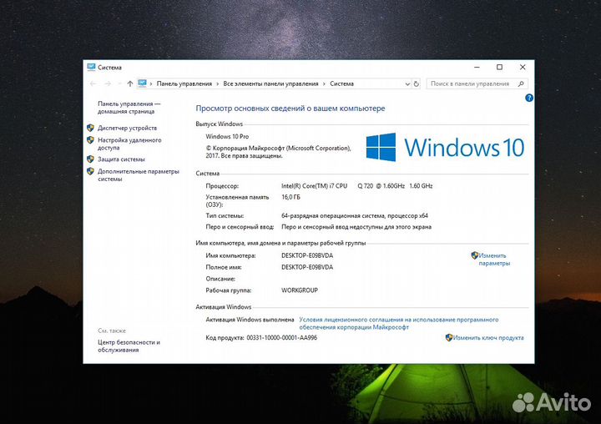Click the Forward navigation arrow

tap(108, 83)
